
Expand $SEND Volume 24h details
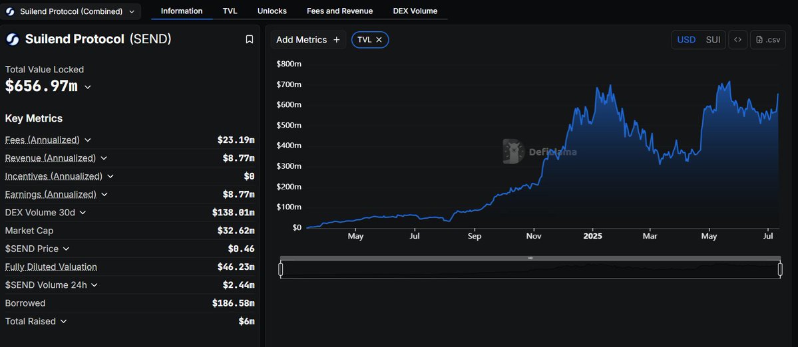click(x=94, y=285)
